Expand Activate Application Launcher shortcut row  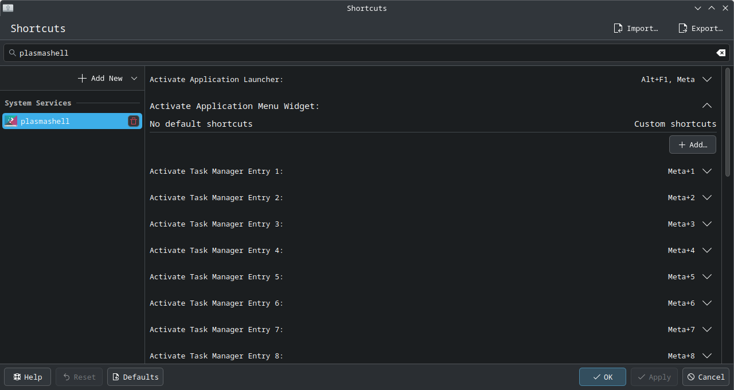point(707,80)
